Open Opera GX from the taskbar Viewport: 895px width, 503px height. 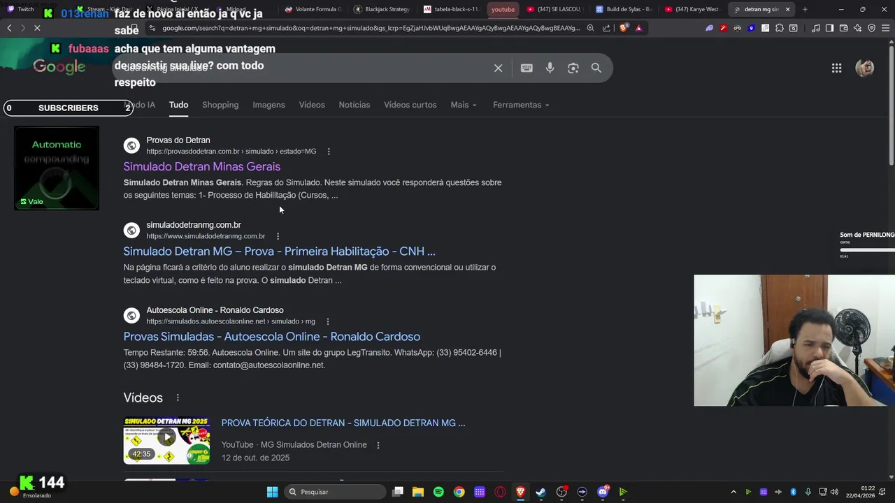500,492
